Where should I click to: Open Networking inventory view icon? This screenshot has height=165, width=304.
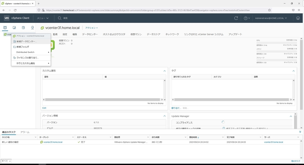pyautogui.click(x=32, y=28)
